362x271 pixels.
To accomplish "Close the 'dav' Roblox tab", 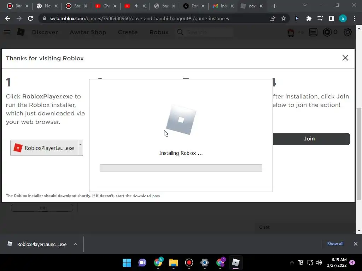I will pyautogui.click(x=261, y=6).
